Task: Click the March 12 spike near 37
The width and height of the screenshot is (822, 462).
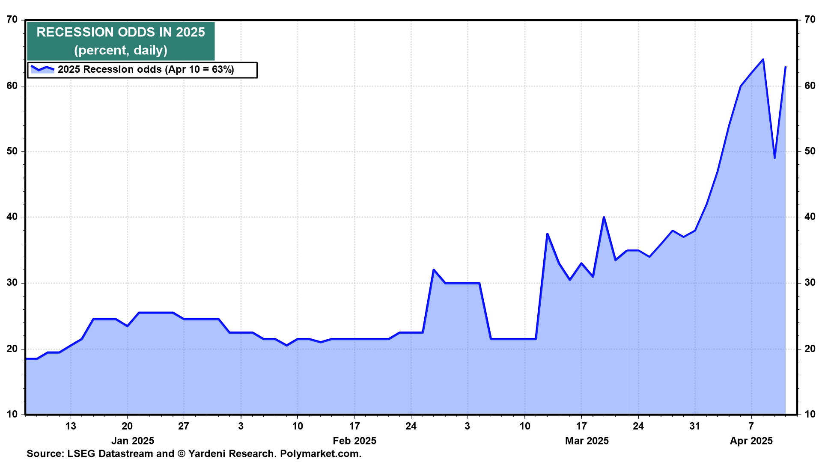Action: click(547, 234)
